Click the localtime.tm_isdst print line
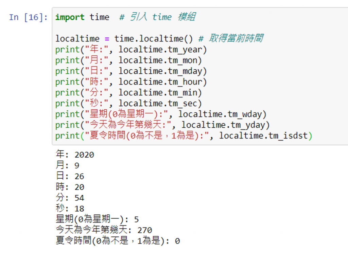The image size is (348, 253). (x=184, y=136)
